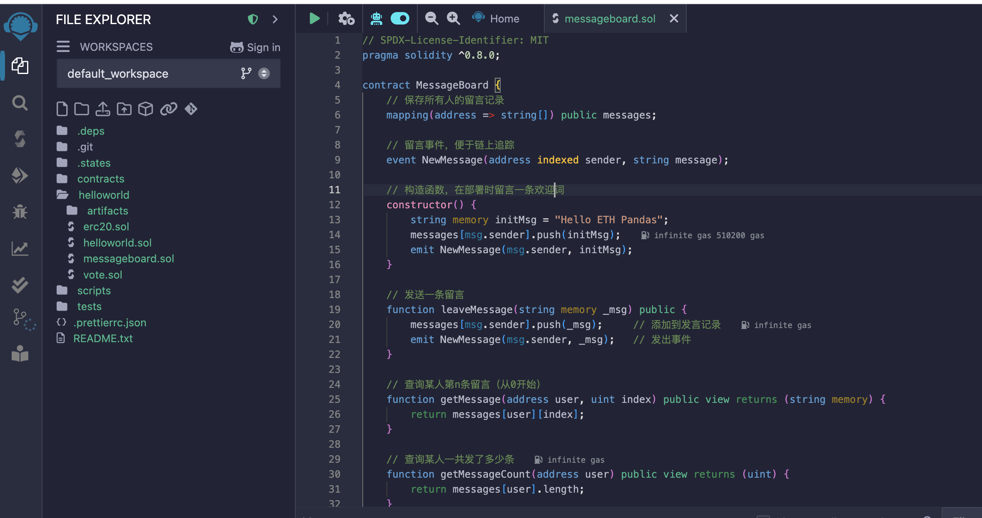The height and width of the screenshot is (518, 982).
Task: Open the File Explorer sidebar icon
Action: 20,66
